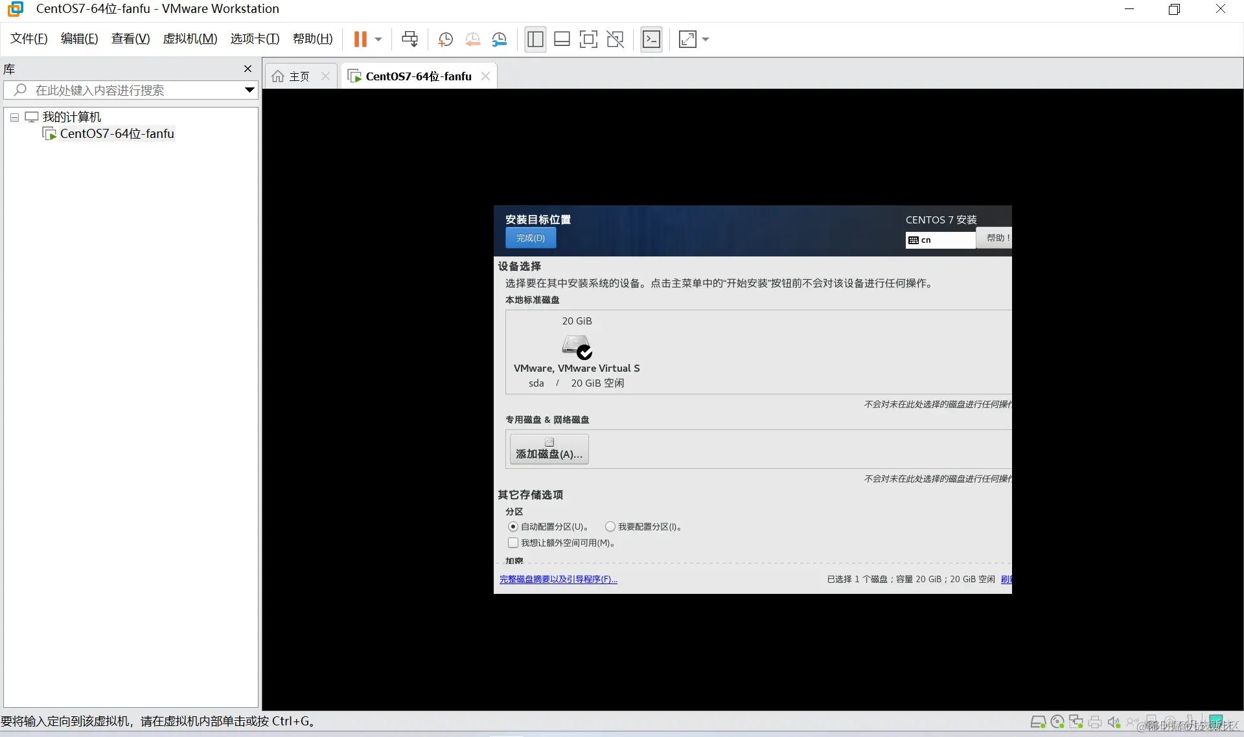Enter full screen mode
Screen dimensions: 1244x737
coord(588,40)
